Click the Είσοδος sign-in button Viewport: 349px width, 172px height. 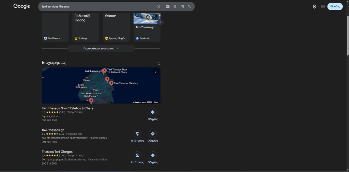pyautogui.click(x=335, y=6)
